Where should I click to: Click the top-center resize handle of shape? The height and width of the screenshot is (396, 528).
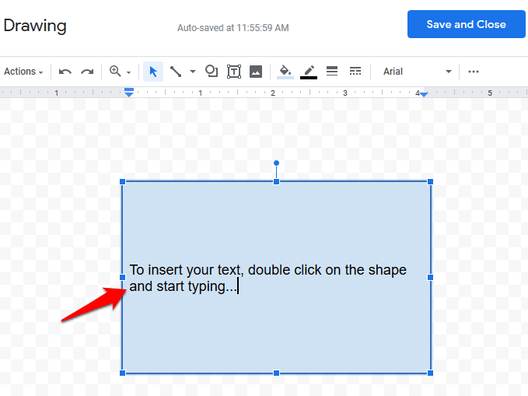coord(277,181)
